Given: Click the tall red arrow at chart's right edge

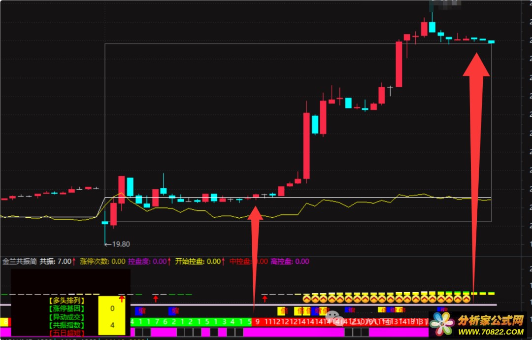Looking at the screenshot, I should tap(476, 176).
